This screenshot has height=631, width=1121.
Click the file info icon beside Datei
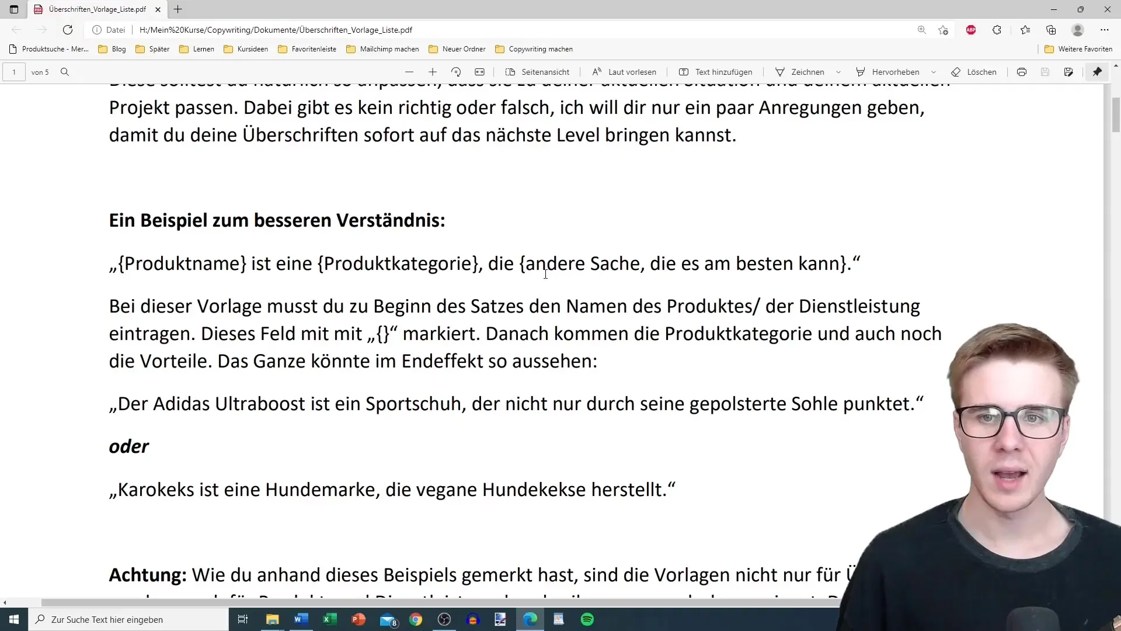point(97,30)
